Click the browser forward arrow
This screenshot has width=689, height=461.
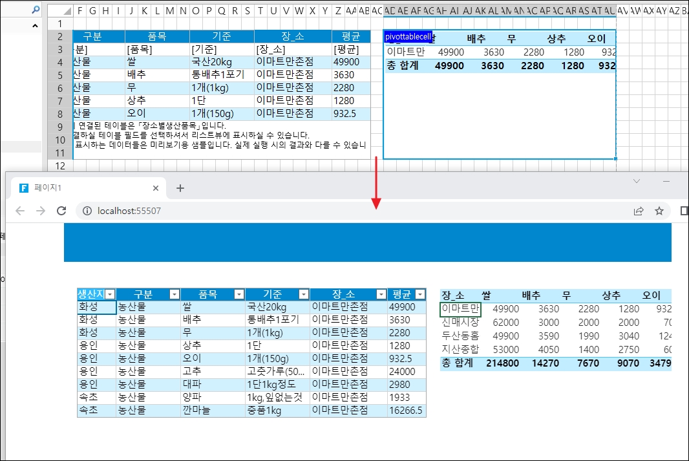[x=41, y=211]
